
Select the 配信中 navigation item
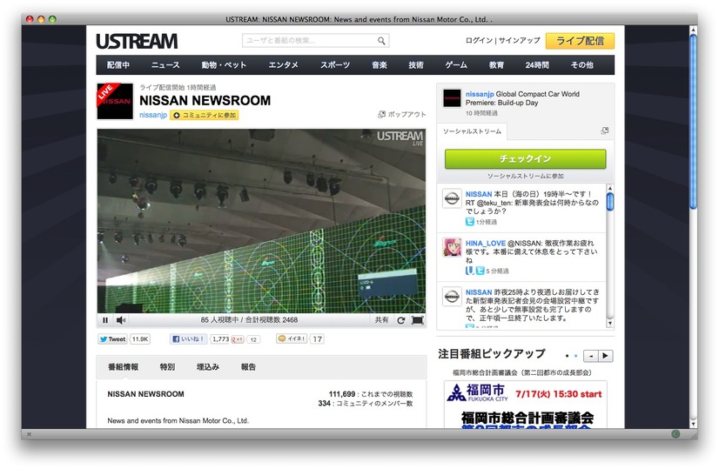point(118,65)
